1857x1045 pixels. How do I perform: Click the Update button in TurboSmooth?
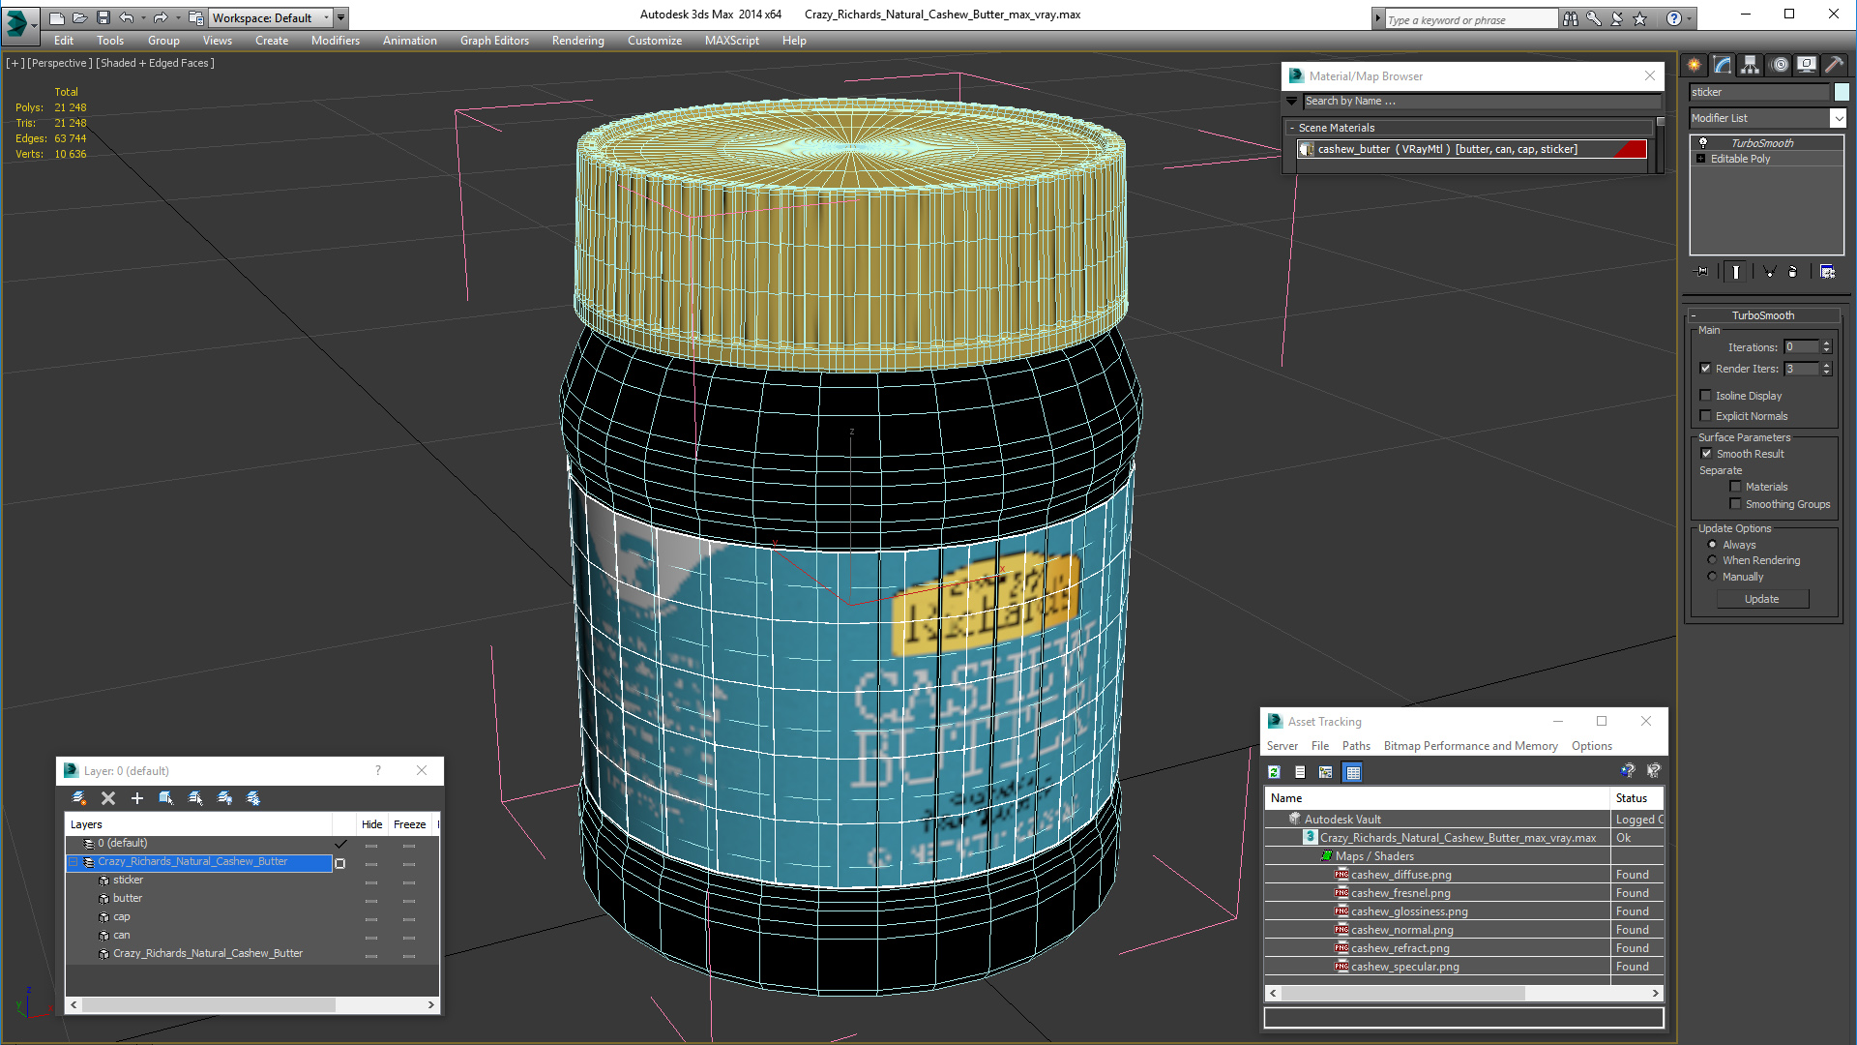(x=1762, y=599)
